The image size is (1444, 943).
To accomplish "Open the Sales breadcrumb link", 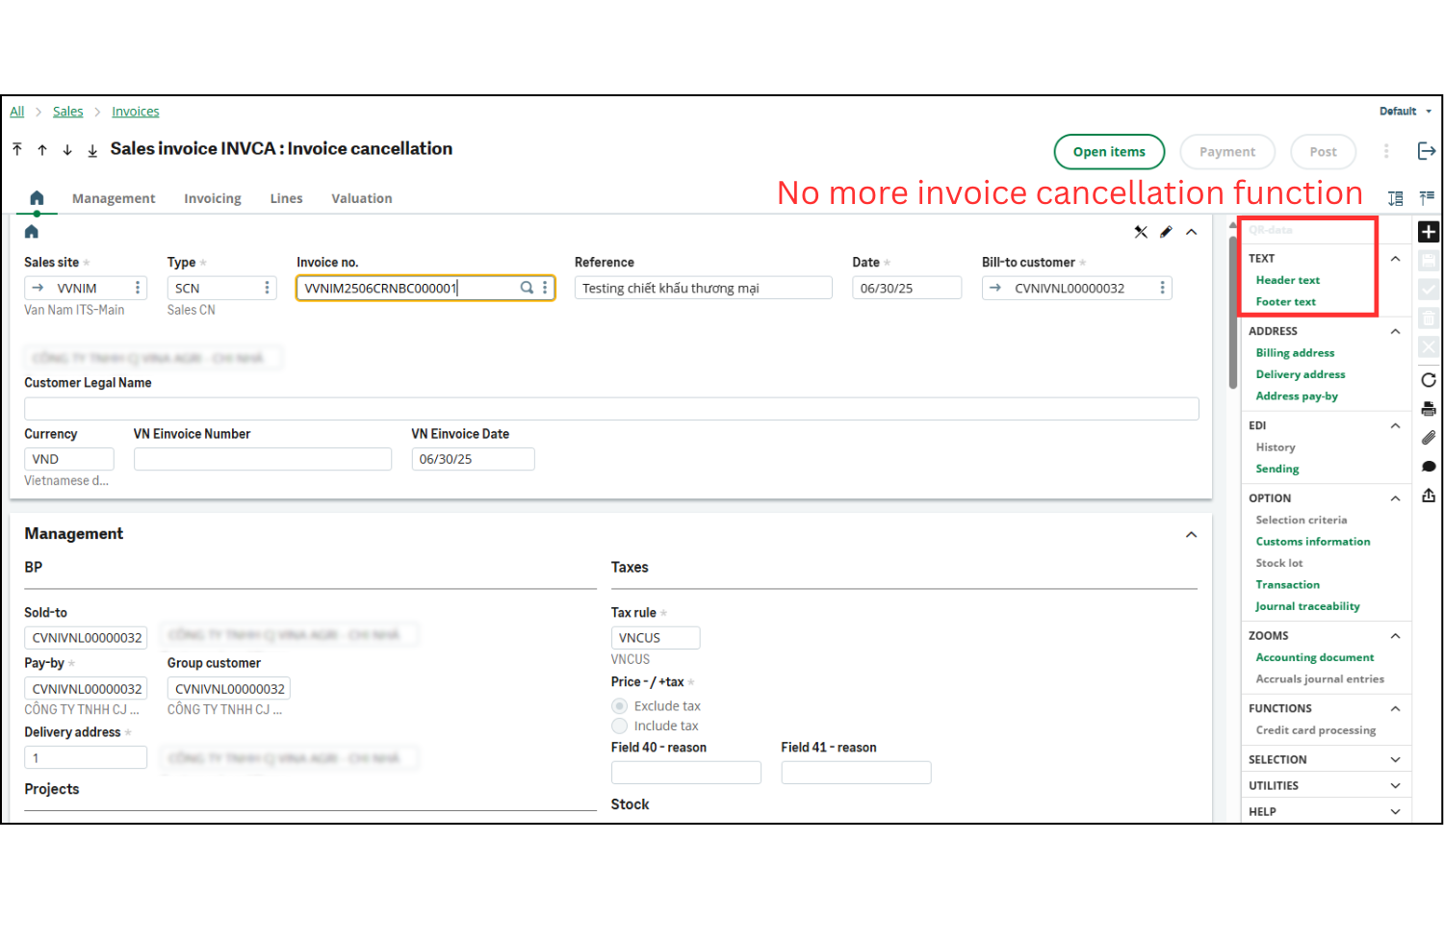I will [67, 112].
